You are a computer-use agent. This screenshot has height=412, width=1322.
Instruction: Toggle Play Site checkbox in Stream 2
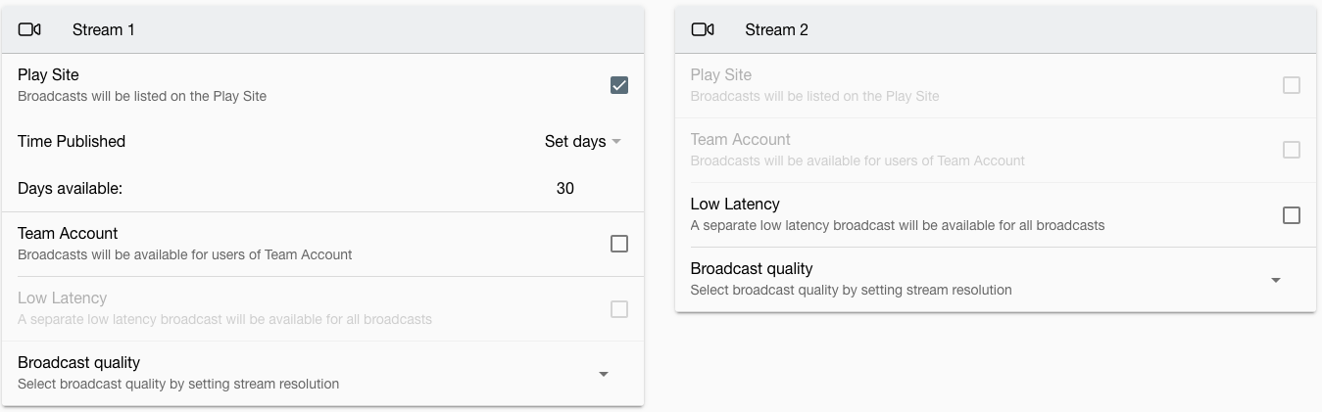click(x=1292, y=85)
